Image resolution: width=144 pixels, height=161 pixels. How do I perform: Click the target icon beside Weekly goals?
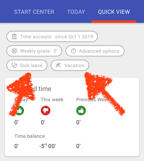pos(14,51)
